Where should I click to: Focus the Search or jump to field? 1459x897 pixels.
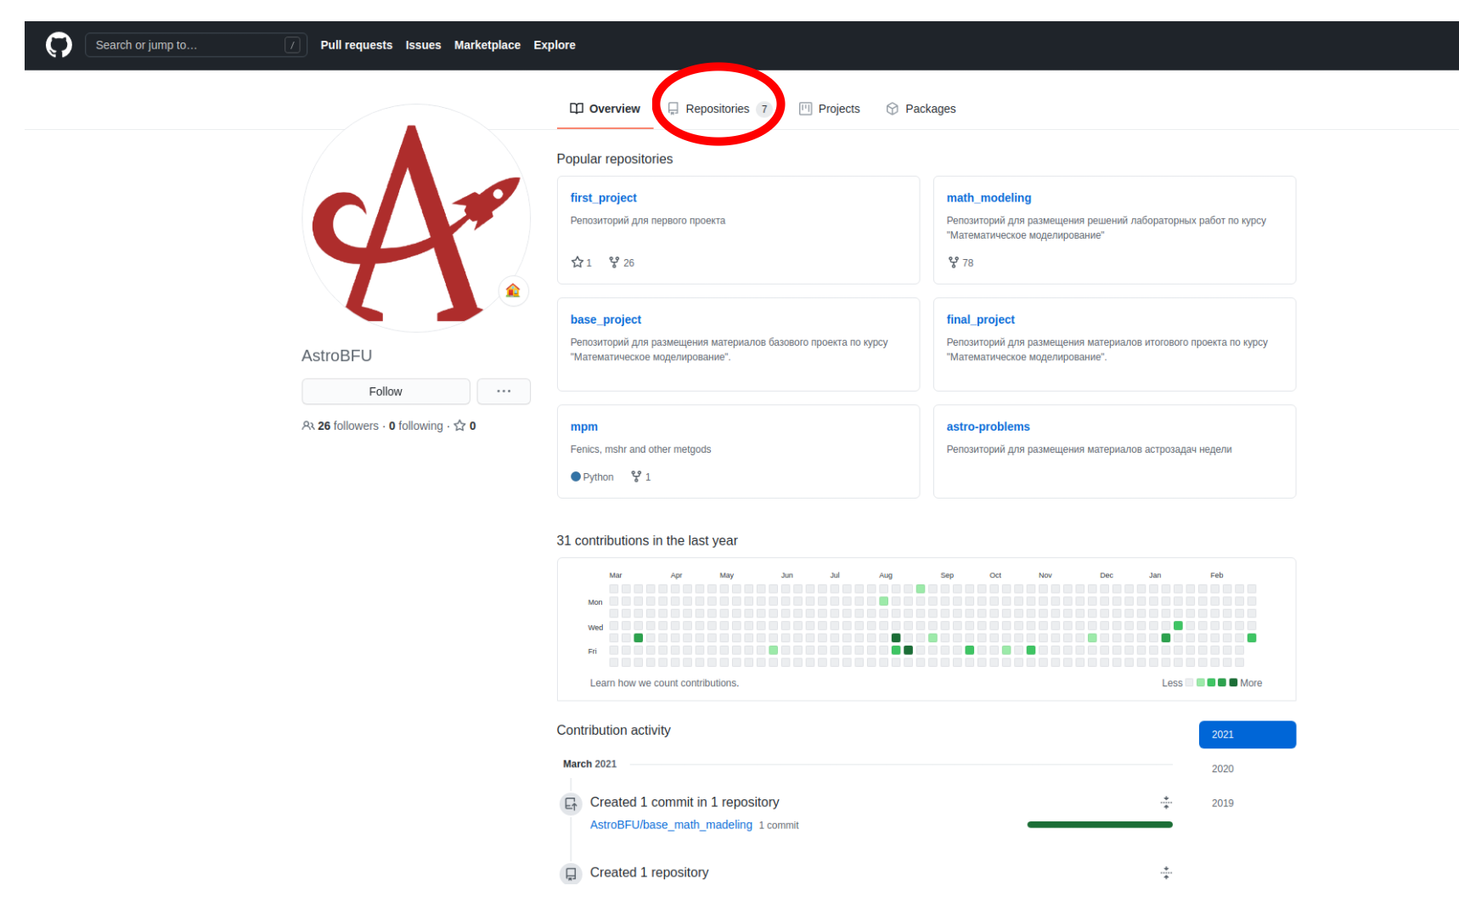(x=196, y=45)
